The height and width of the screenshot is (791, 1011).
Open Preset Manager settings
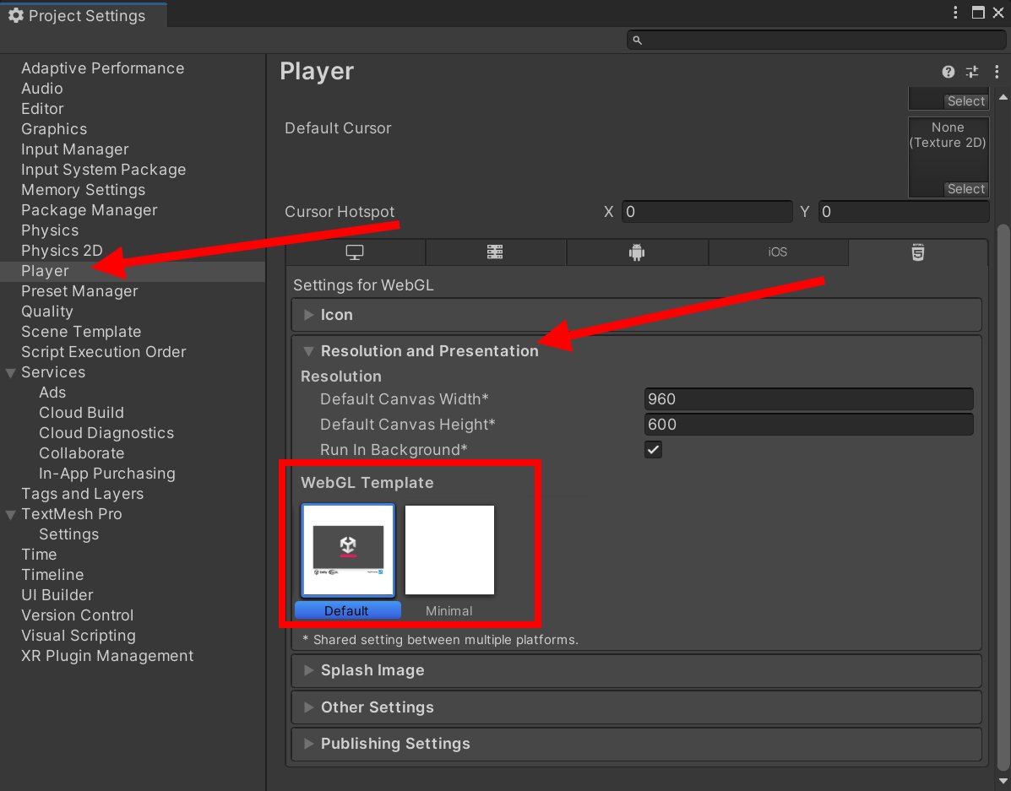tap(79, 290)
